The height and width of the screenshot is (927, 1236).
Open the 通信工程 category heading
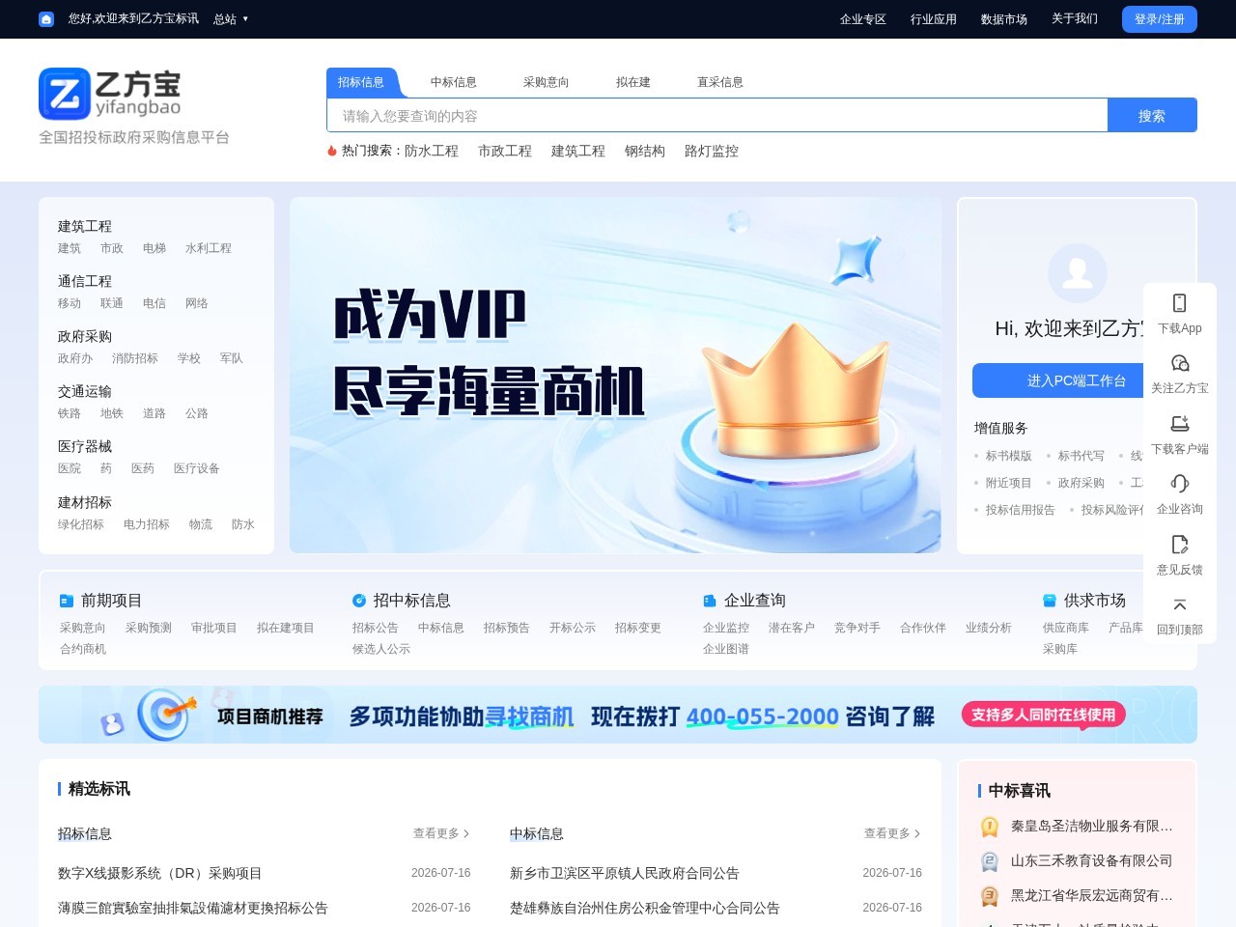coord(85,281)
